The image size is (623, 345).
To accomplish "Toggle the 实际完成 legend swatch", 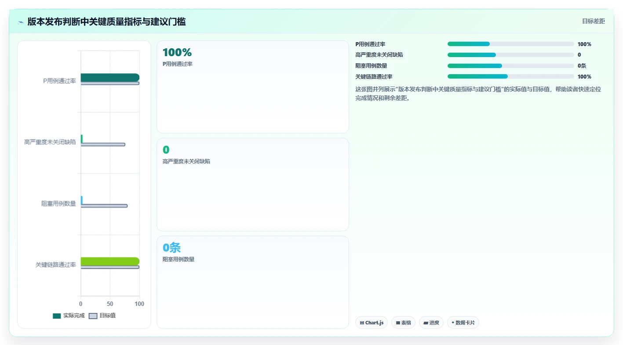I will pyautogui.click(x=57, y=316).
